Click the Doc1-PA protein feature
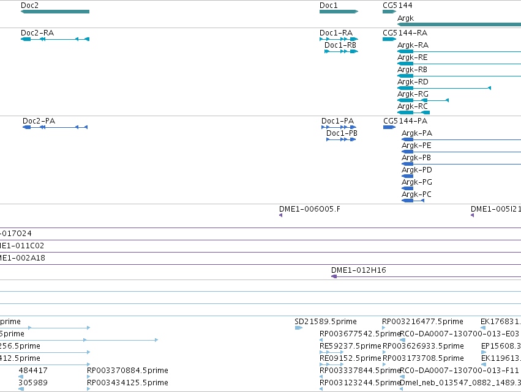This screenshot has width=521, height=392. click(339, 127)
